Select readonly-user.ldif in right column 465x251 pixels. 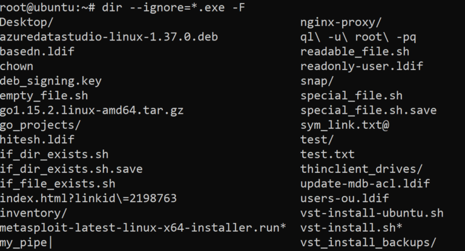click(x=362, y=67)
